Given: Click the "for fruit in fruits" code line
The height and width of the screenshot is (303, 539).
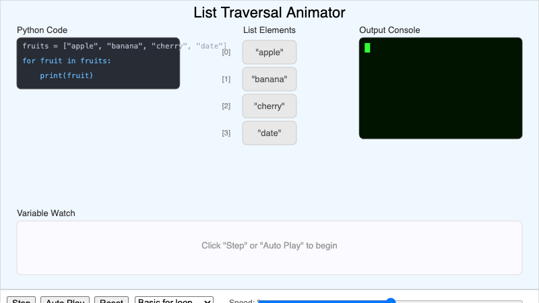Looking at the screenshot, I should tap(66, 61).
